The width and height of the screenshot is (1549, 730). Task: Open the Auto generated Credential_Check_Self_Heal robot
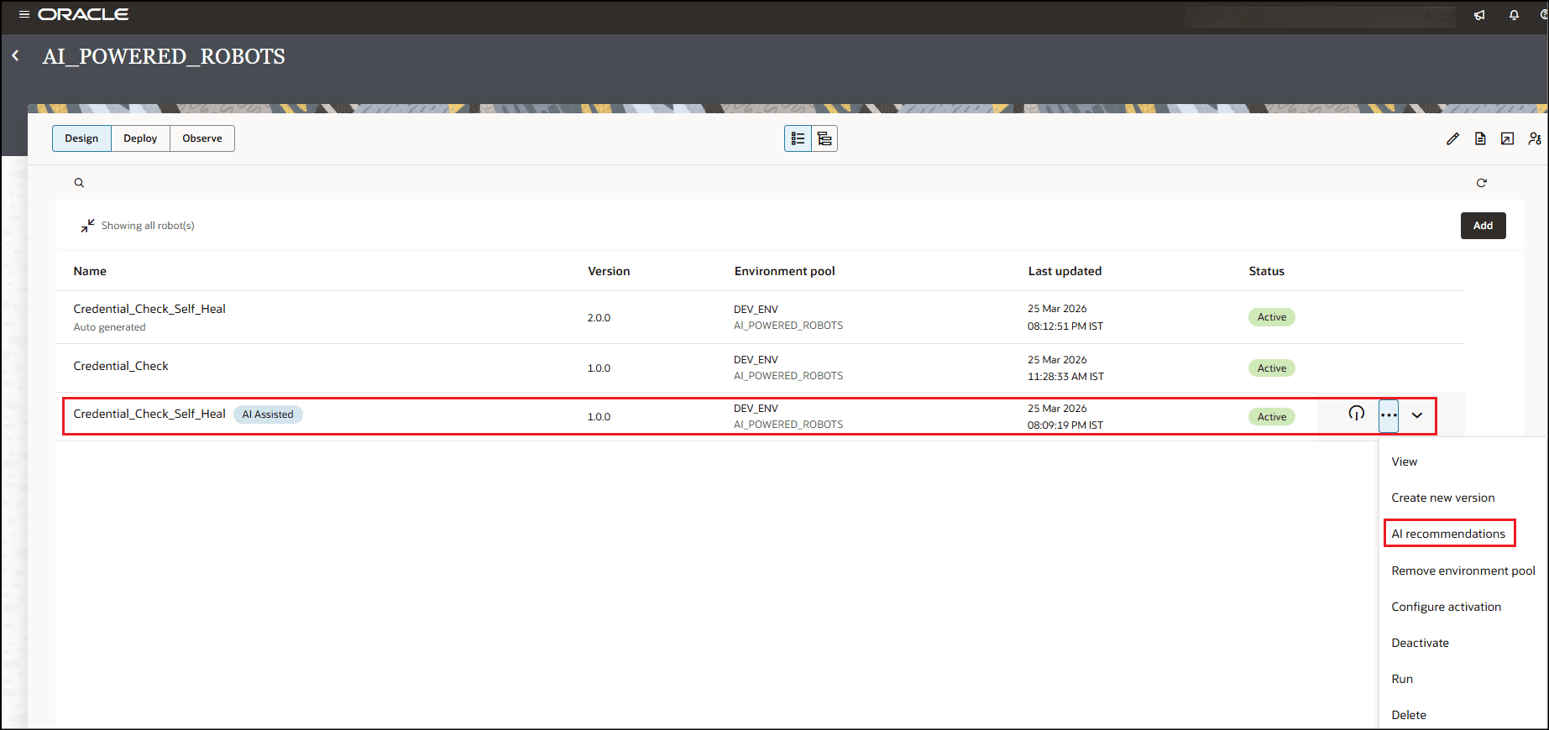pyautogui.click(x=149, y=309)
